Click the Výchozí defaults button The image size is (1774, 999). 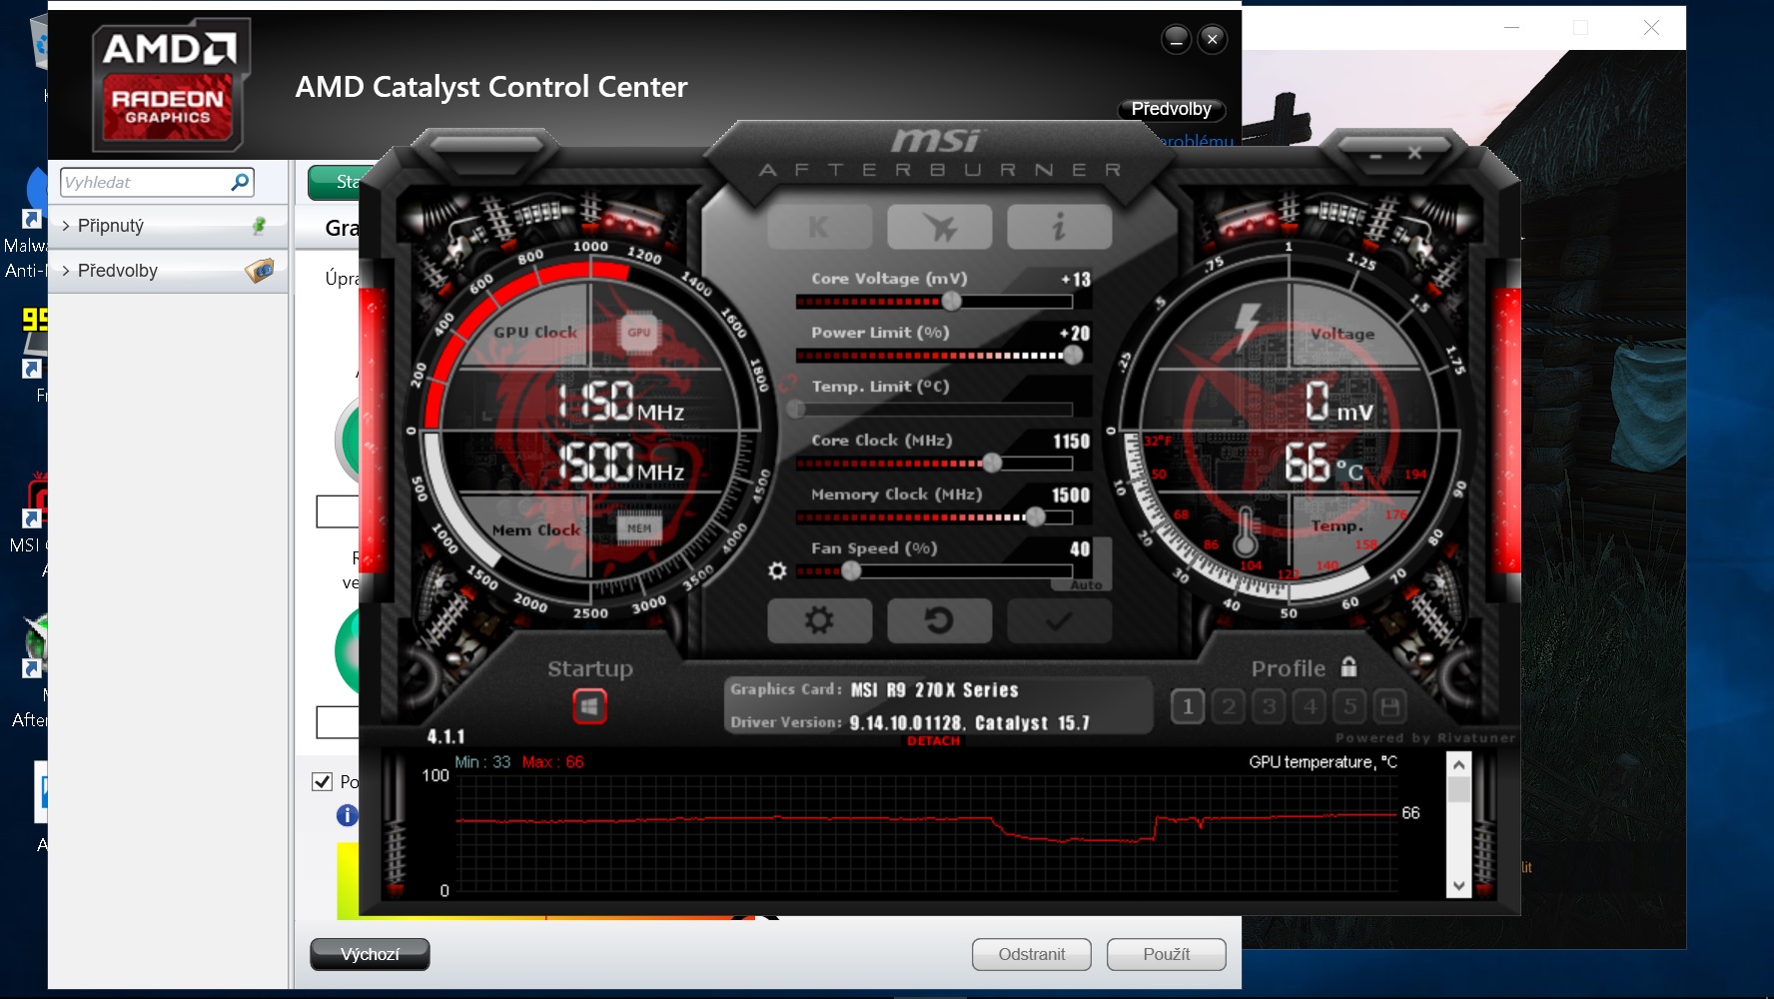(370, 954)
